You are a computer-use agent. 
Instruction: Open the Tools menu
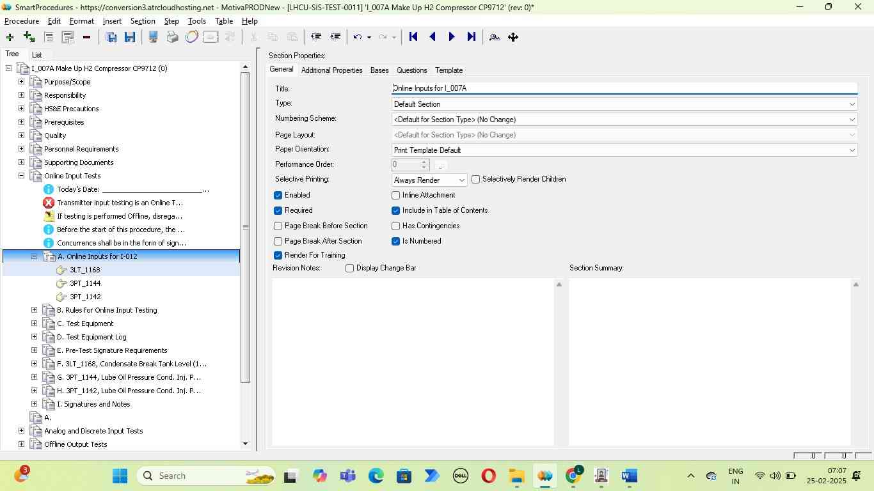pyautogui.click(x=197, y=21)
